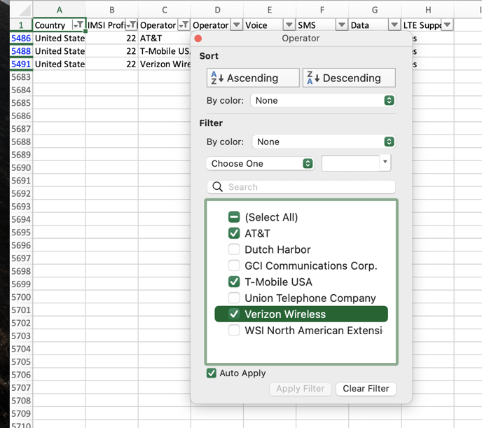
Task: Select column A header
Action: [x=60, y=10]
